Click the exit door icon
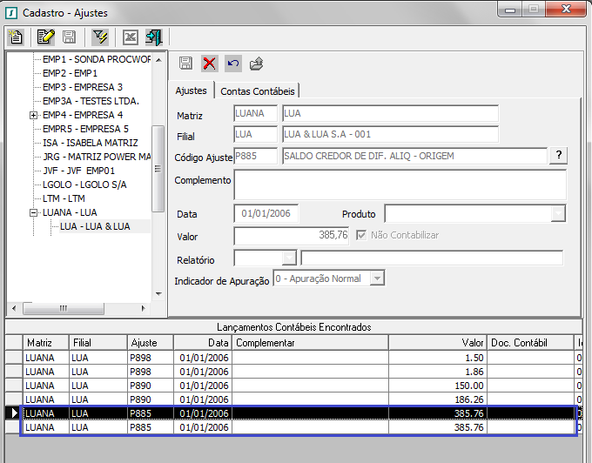The image size is (592, 463). pyautogui.click(x=154, y=37)
